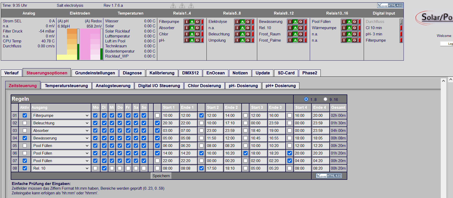Image resolution: width=453 pixels, height=198 pixels.
Task: Switch Beleuchtung relay to I
Action: (x=237, y=34)
